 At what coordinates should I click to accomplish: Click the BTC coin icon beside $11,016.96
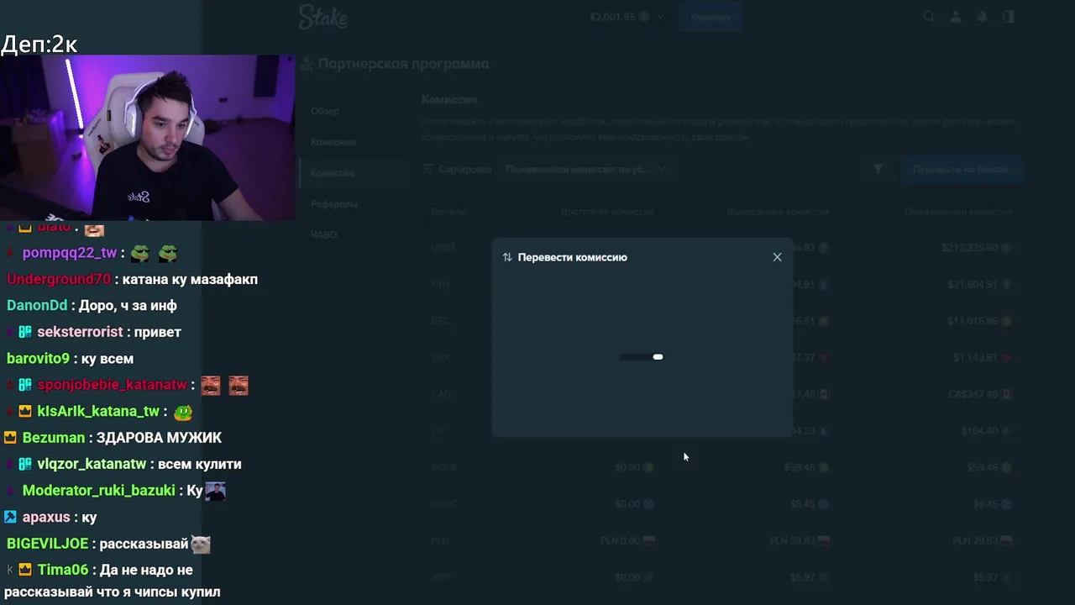1006,321
